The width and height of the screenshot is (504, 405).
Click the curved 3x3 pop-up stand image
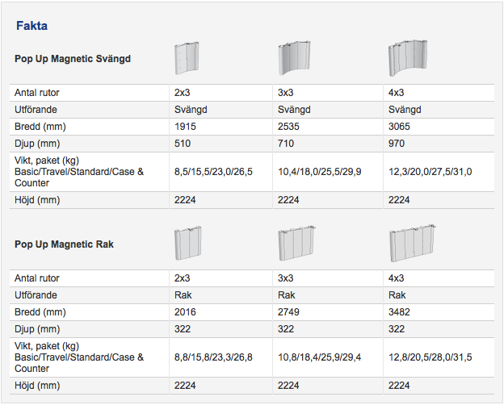pos(294,58)
